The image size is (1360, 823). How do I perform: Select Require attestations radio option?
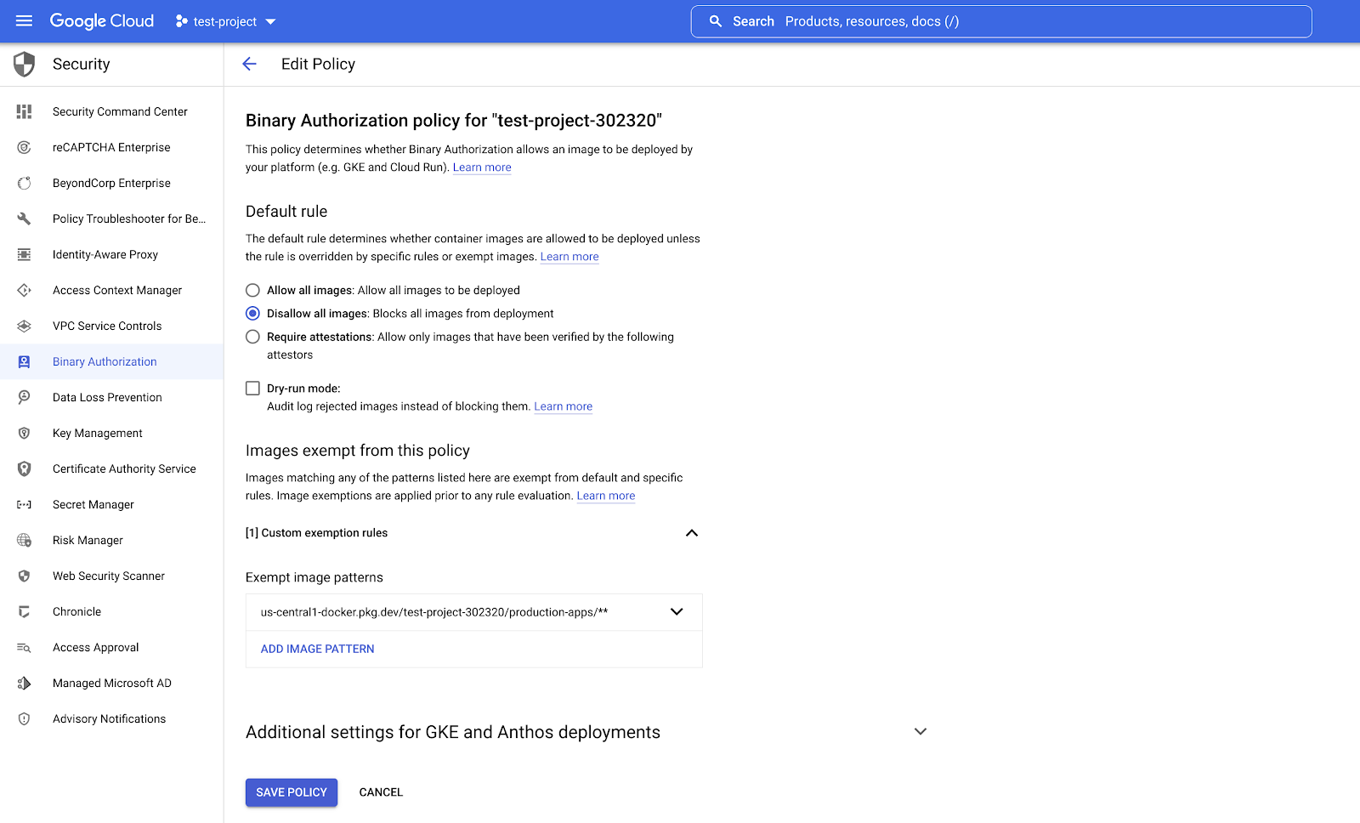pyautogui.click(x=252, y=337)
